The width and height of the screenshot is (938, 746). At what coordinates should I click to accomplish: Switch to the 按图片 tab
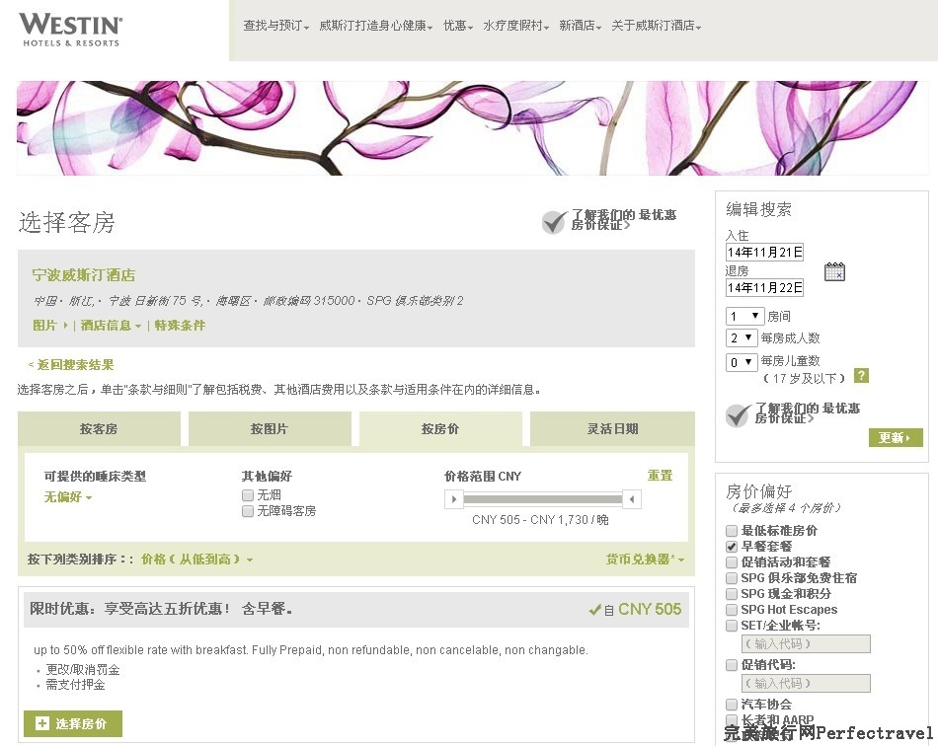270,428
